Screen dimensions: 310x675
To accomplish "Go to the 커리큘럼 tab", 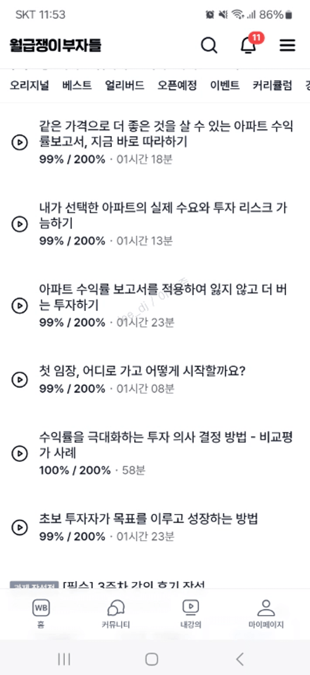I will click(x=272, y=86).
